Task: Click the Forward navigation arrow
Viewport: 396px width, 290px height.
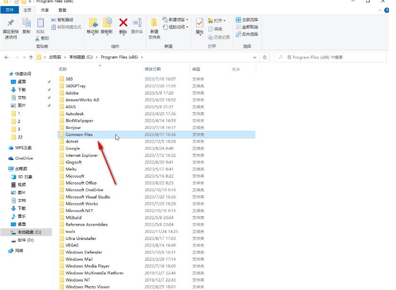Action: pos(17,58)
